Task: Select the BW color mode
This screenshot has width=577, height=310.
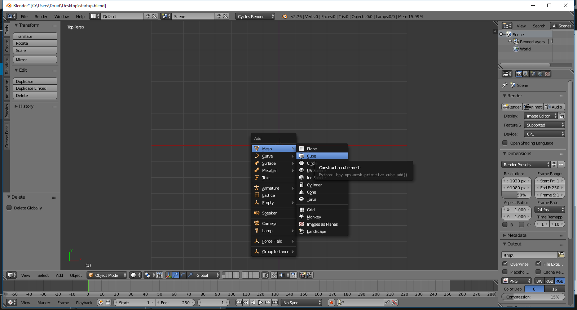Action: click(539, 281)
